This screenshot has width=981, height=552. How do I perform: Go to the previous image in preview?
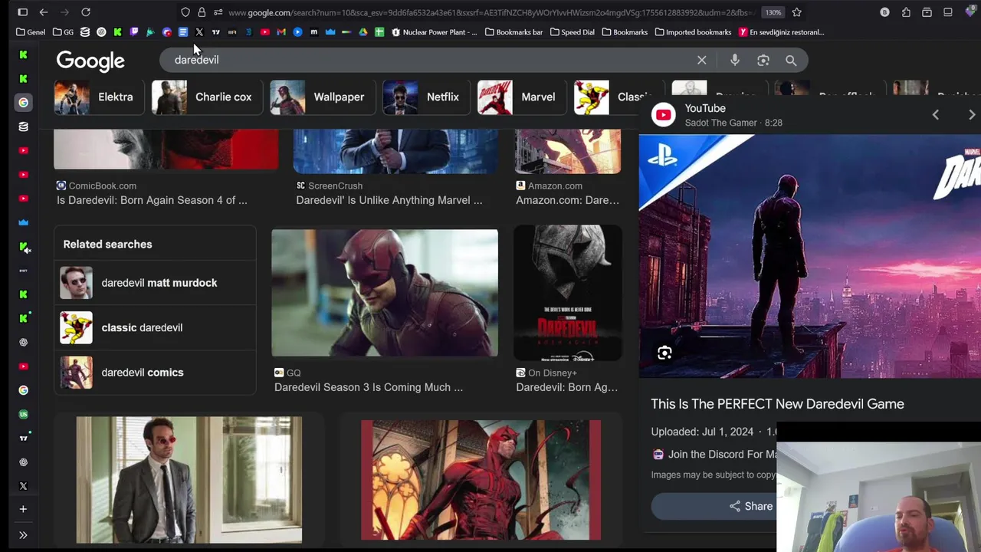pyautogui.click(x=935, y=114)
